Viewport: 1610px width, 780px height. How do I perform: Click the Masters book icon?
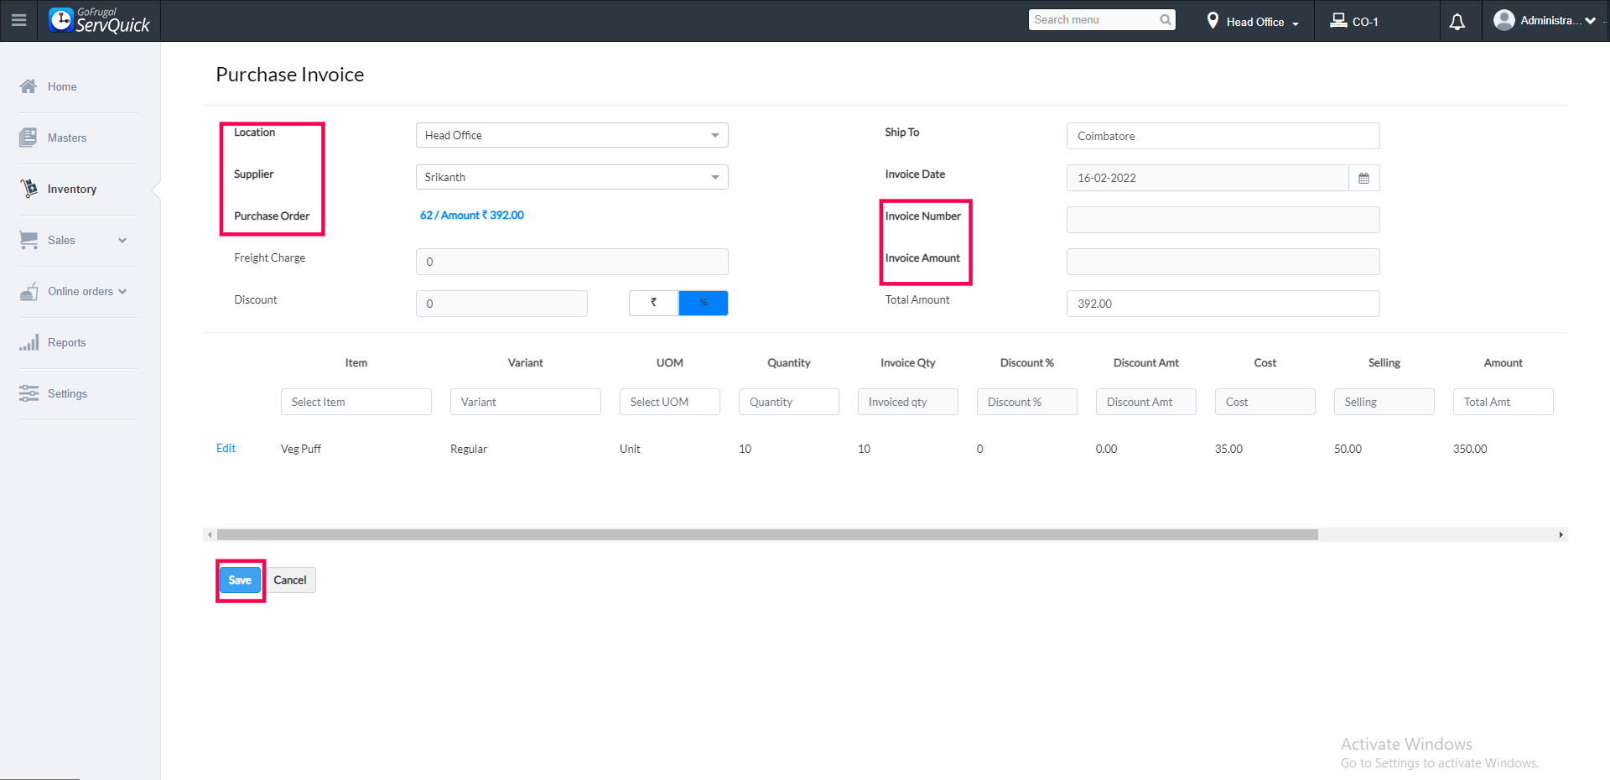point(29,138)
